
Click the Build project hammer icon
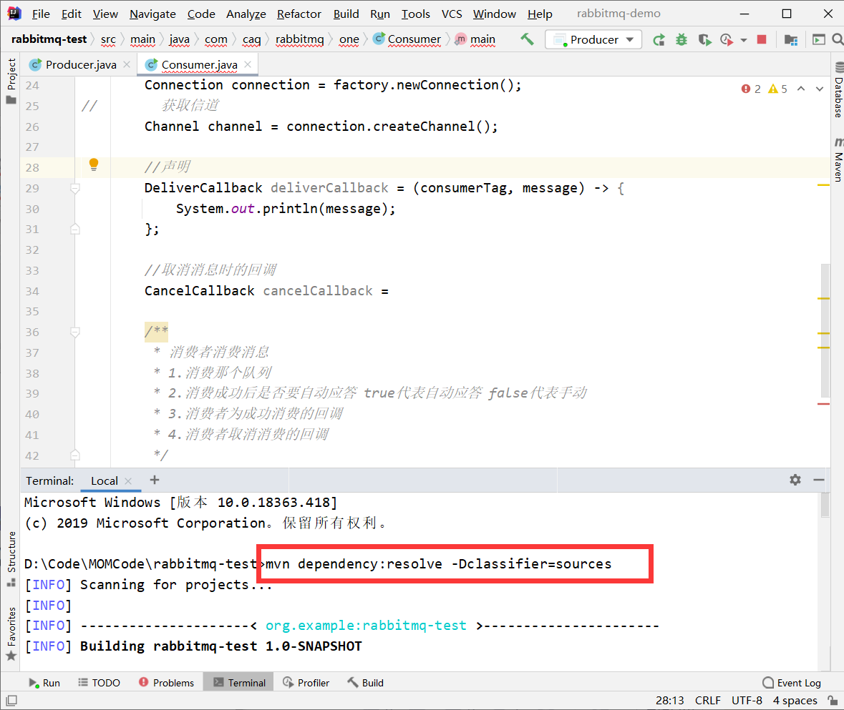pyautogui.click(x=527, y=39)
